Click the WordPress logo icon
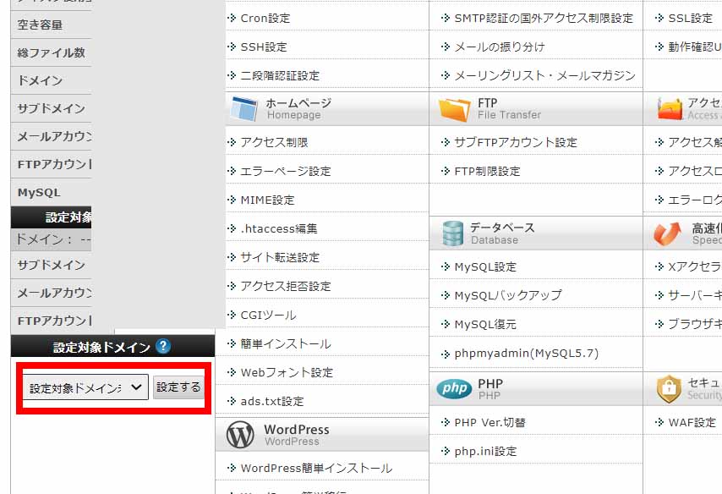The width and height of the screenshot is (722, 494). (x=240, y=435)
